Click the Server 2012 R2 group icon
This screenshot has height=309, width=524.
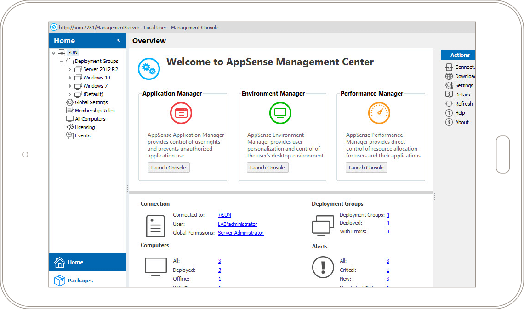click(x=78, y=69)
